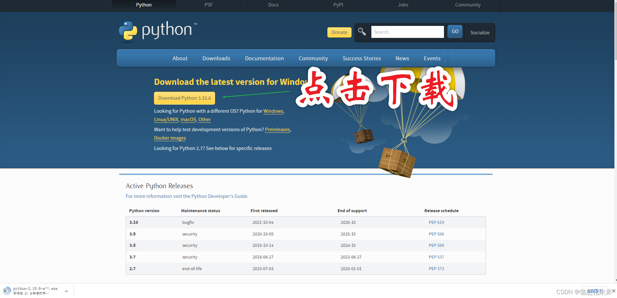Viewport: 617px width, 298px height.
Task: Click the '2023-06-27' end of support cell
Action: tap(351, 257)
